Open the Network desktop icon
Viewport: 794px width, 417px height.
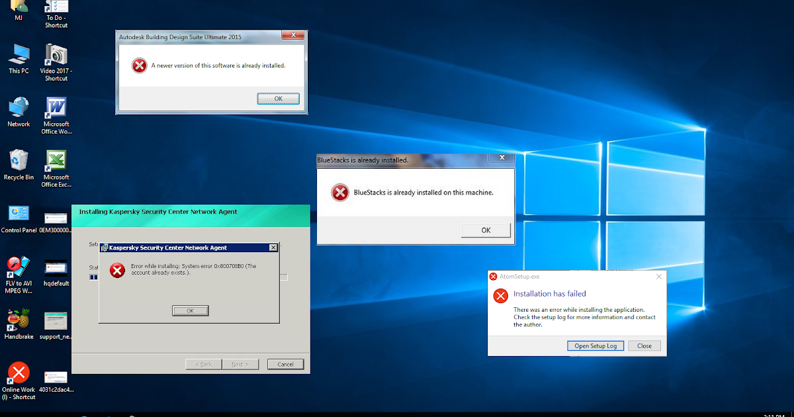pos(19,112)
